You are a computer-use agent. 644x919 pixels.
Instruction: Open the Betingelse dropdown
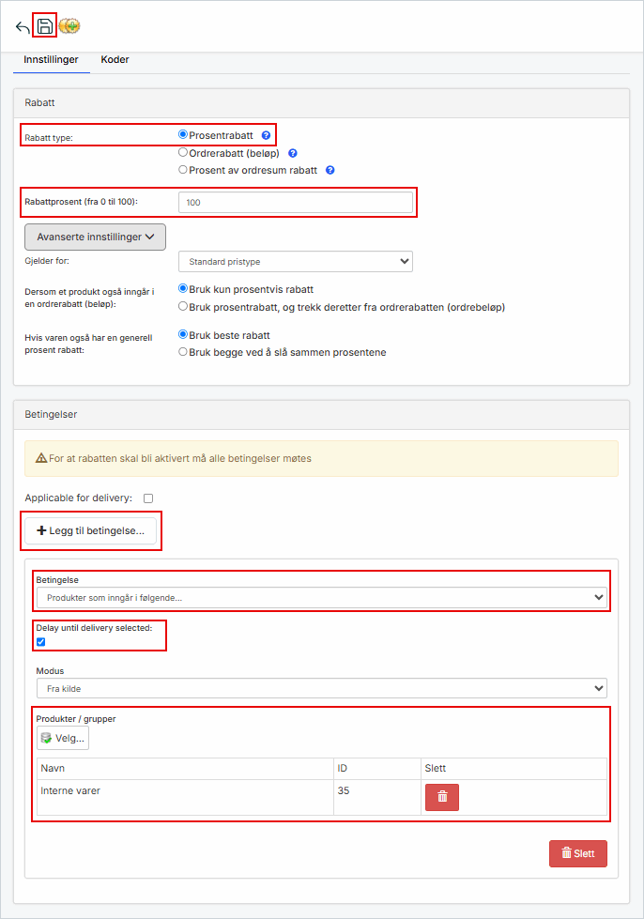point(321,597)
